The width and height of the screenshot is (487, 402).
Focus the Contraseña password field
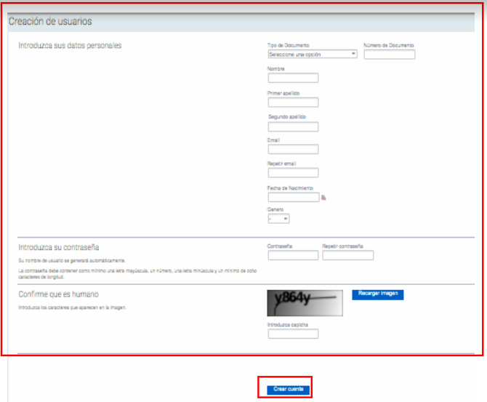293,255
